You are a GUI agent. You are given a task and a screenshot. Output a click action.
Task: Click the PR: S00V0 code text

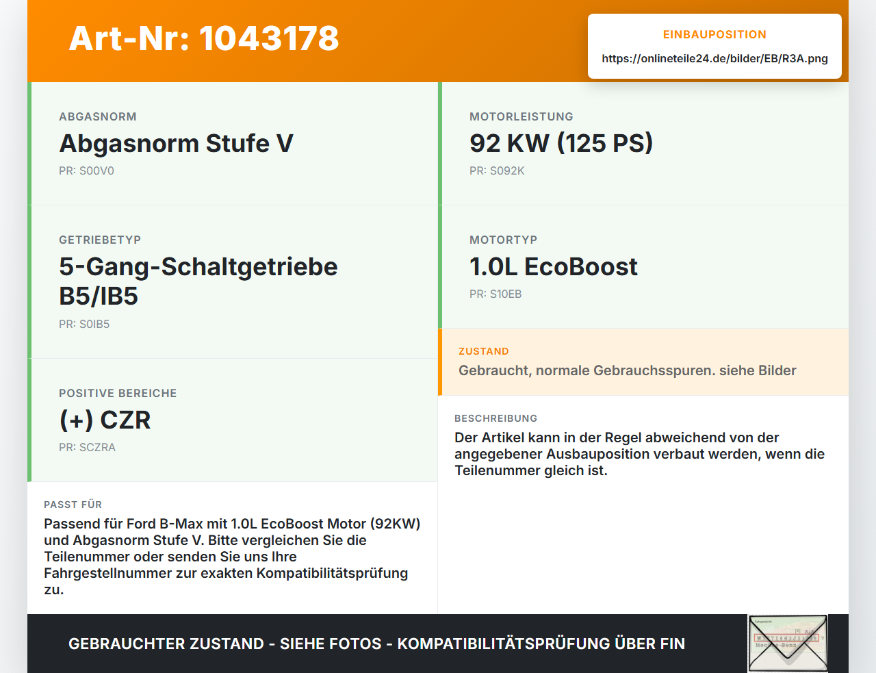[x=86, y=171]
